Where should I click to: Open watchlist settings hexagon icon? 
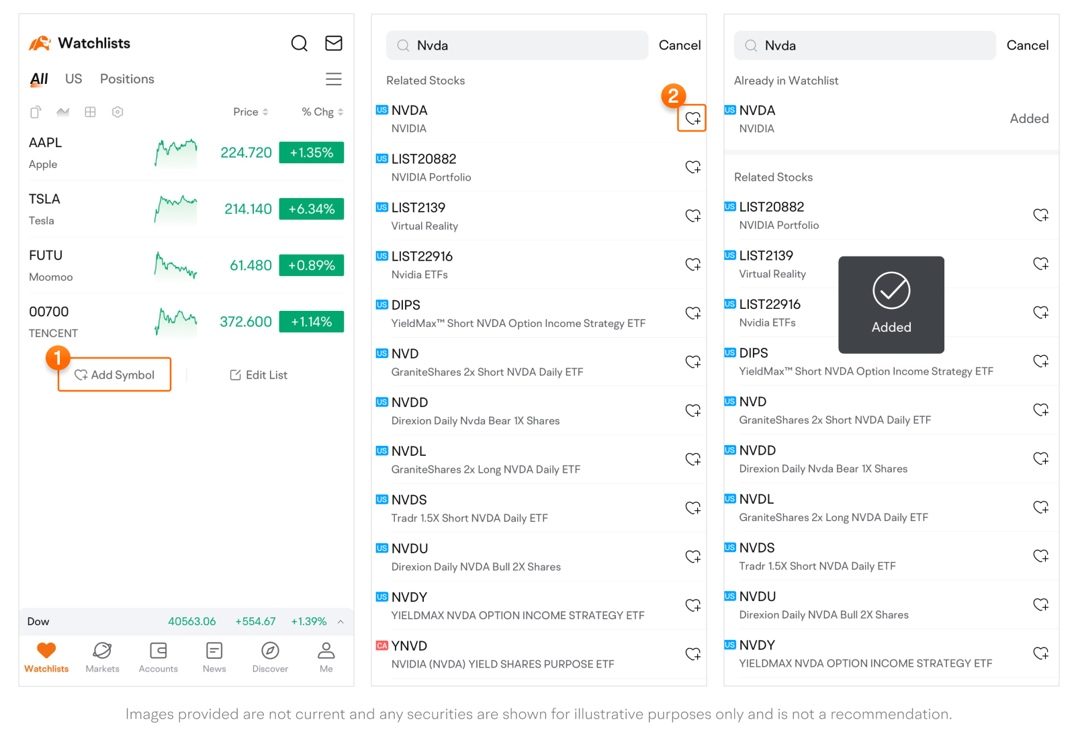pyautogui.click(x=118, y=112)
